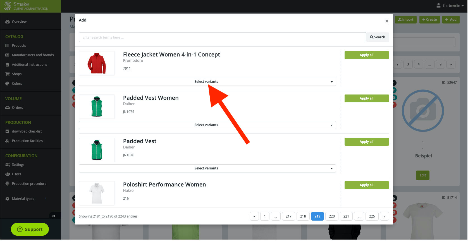Click the Settings gears icon

click(x=8, y=165)
